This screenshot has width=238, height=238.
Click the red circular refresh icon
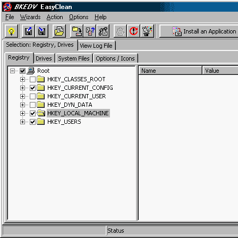tap(133, 31)
